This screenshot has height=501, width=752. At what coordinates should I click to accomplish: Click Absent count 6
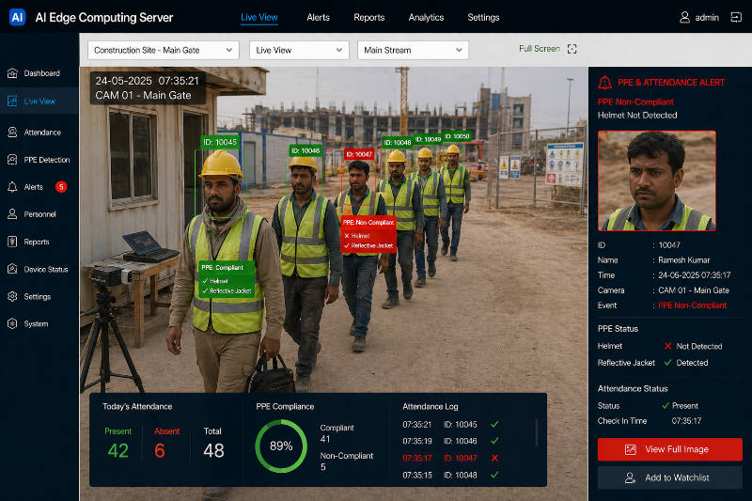click(x=160, y=450)
